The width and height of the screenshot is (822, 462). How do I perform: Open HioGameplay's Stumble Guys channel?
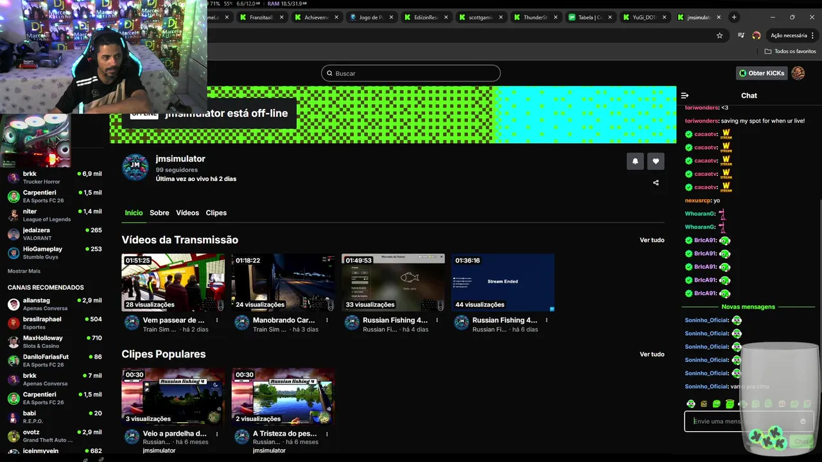[x=55, y=253]
